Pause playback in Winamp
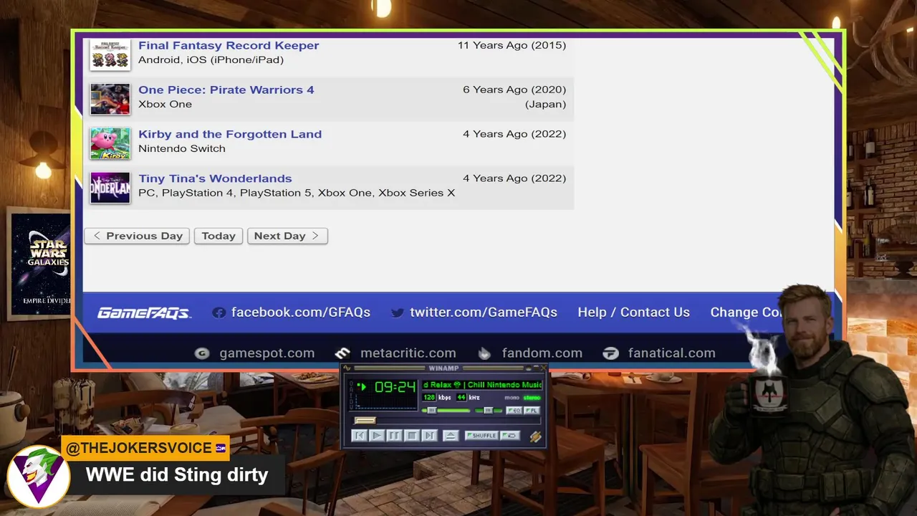Viewport: 917px width, 516px height. 394,436
